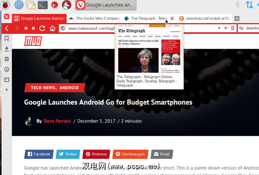Screen dimensions: 259x175
Task: Click the rewind history button
Action: (26, 28)
